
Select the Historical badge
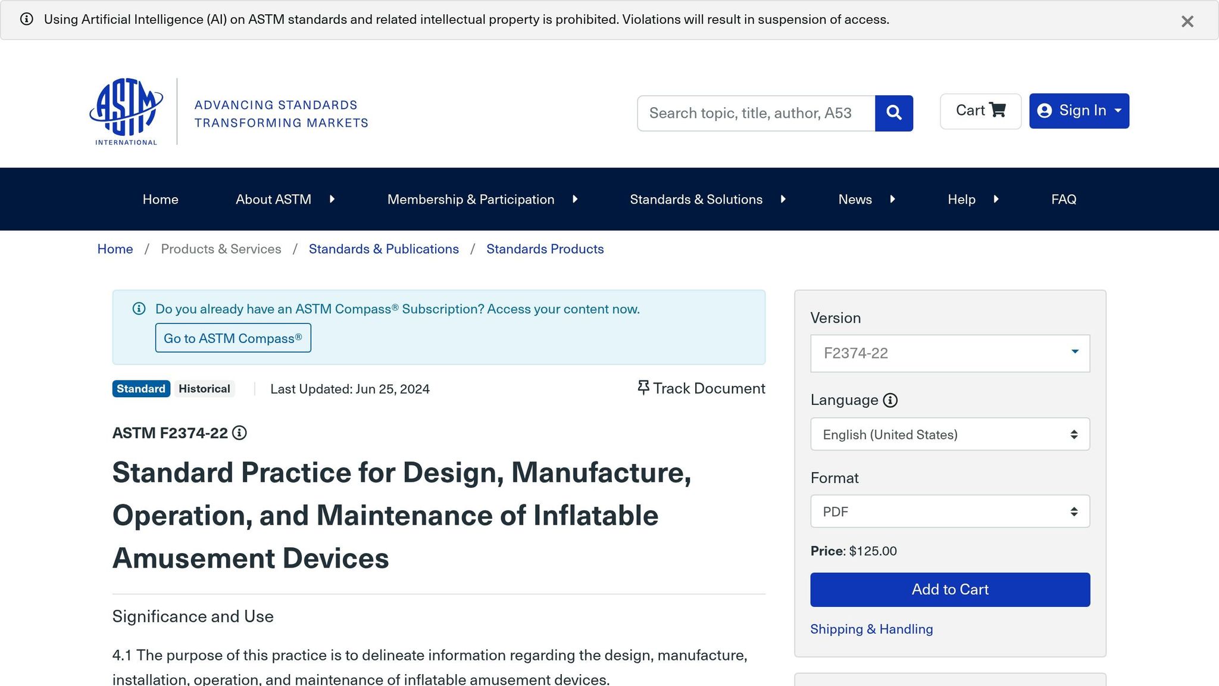[204, 388]
